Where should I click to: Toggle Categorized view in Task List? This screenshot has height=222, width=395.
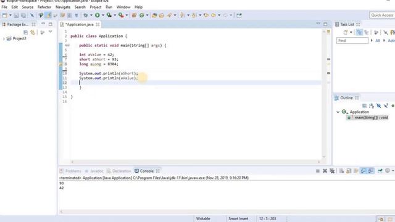(x=359, y=32)
